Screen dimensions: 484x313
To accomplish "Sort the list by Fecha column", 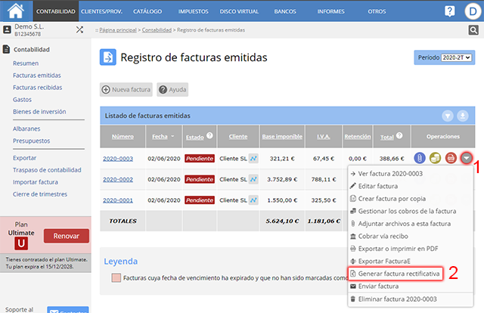I will (x=160, y=137).
